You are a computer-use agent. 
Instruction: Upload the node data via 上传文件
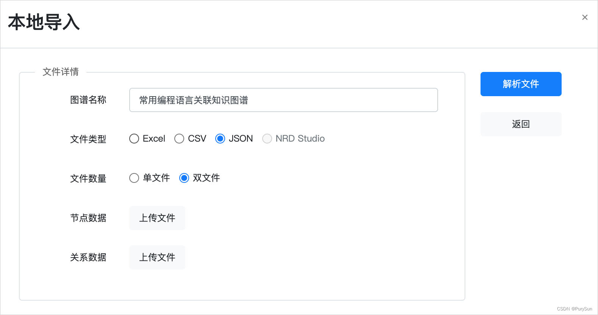(x=157, y=218)
